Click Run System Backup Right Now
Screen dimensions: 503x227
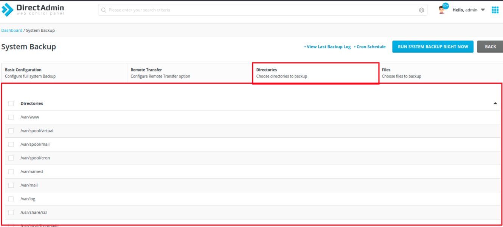click(x=433, y=47)
